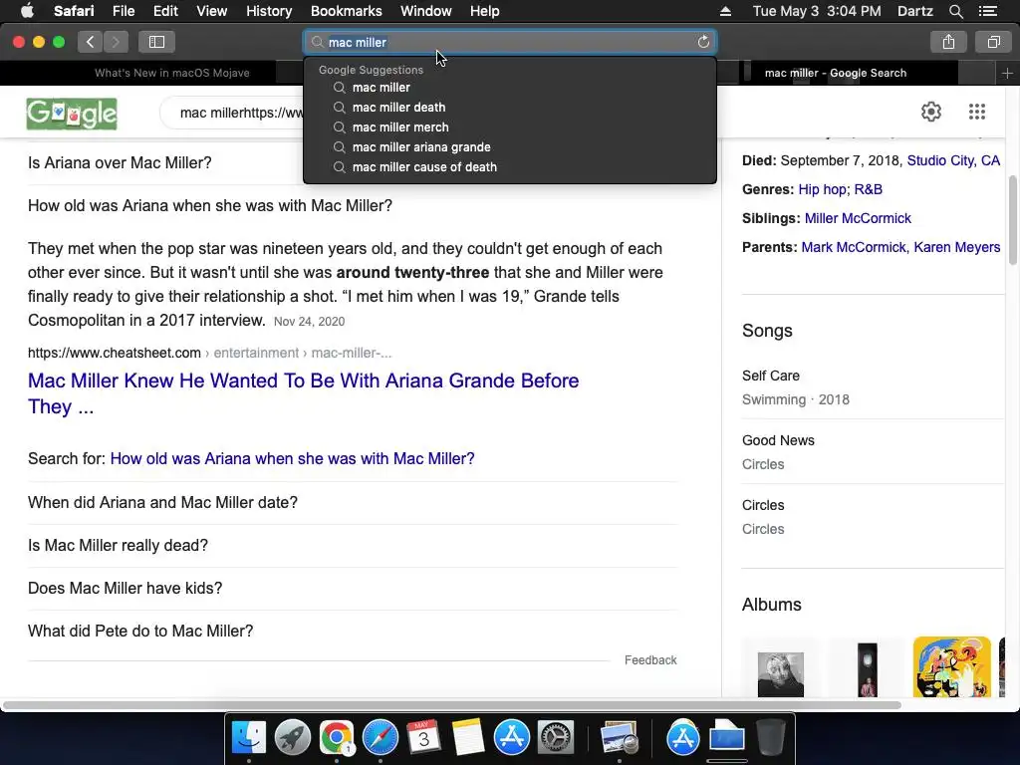Toggle the Safari sidebar button
This screenshot has width=1020, height=765.
coord(156,42)
